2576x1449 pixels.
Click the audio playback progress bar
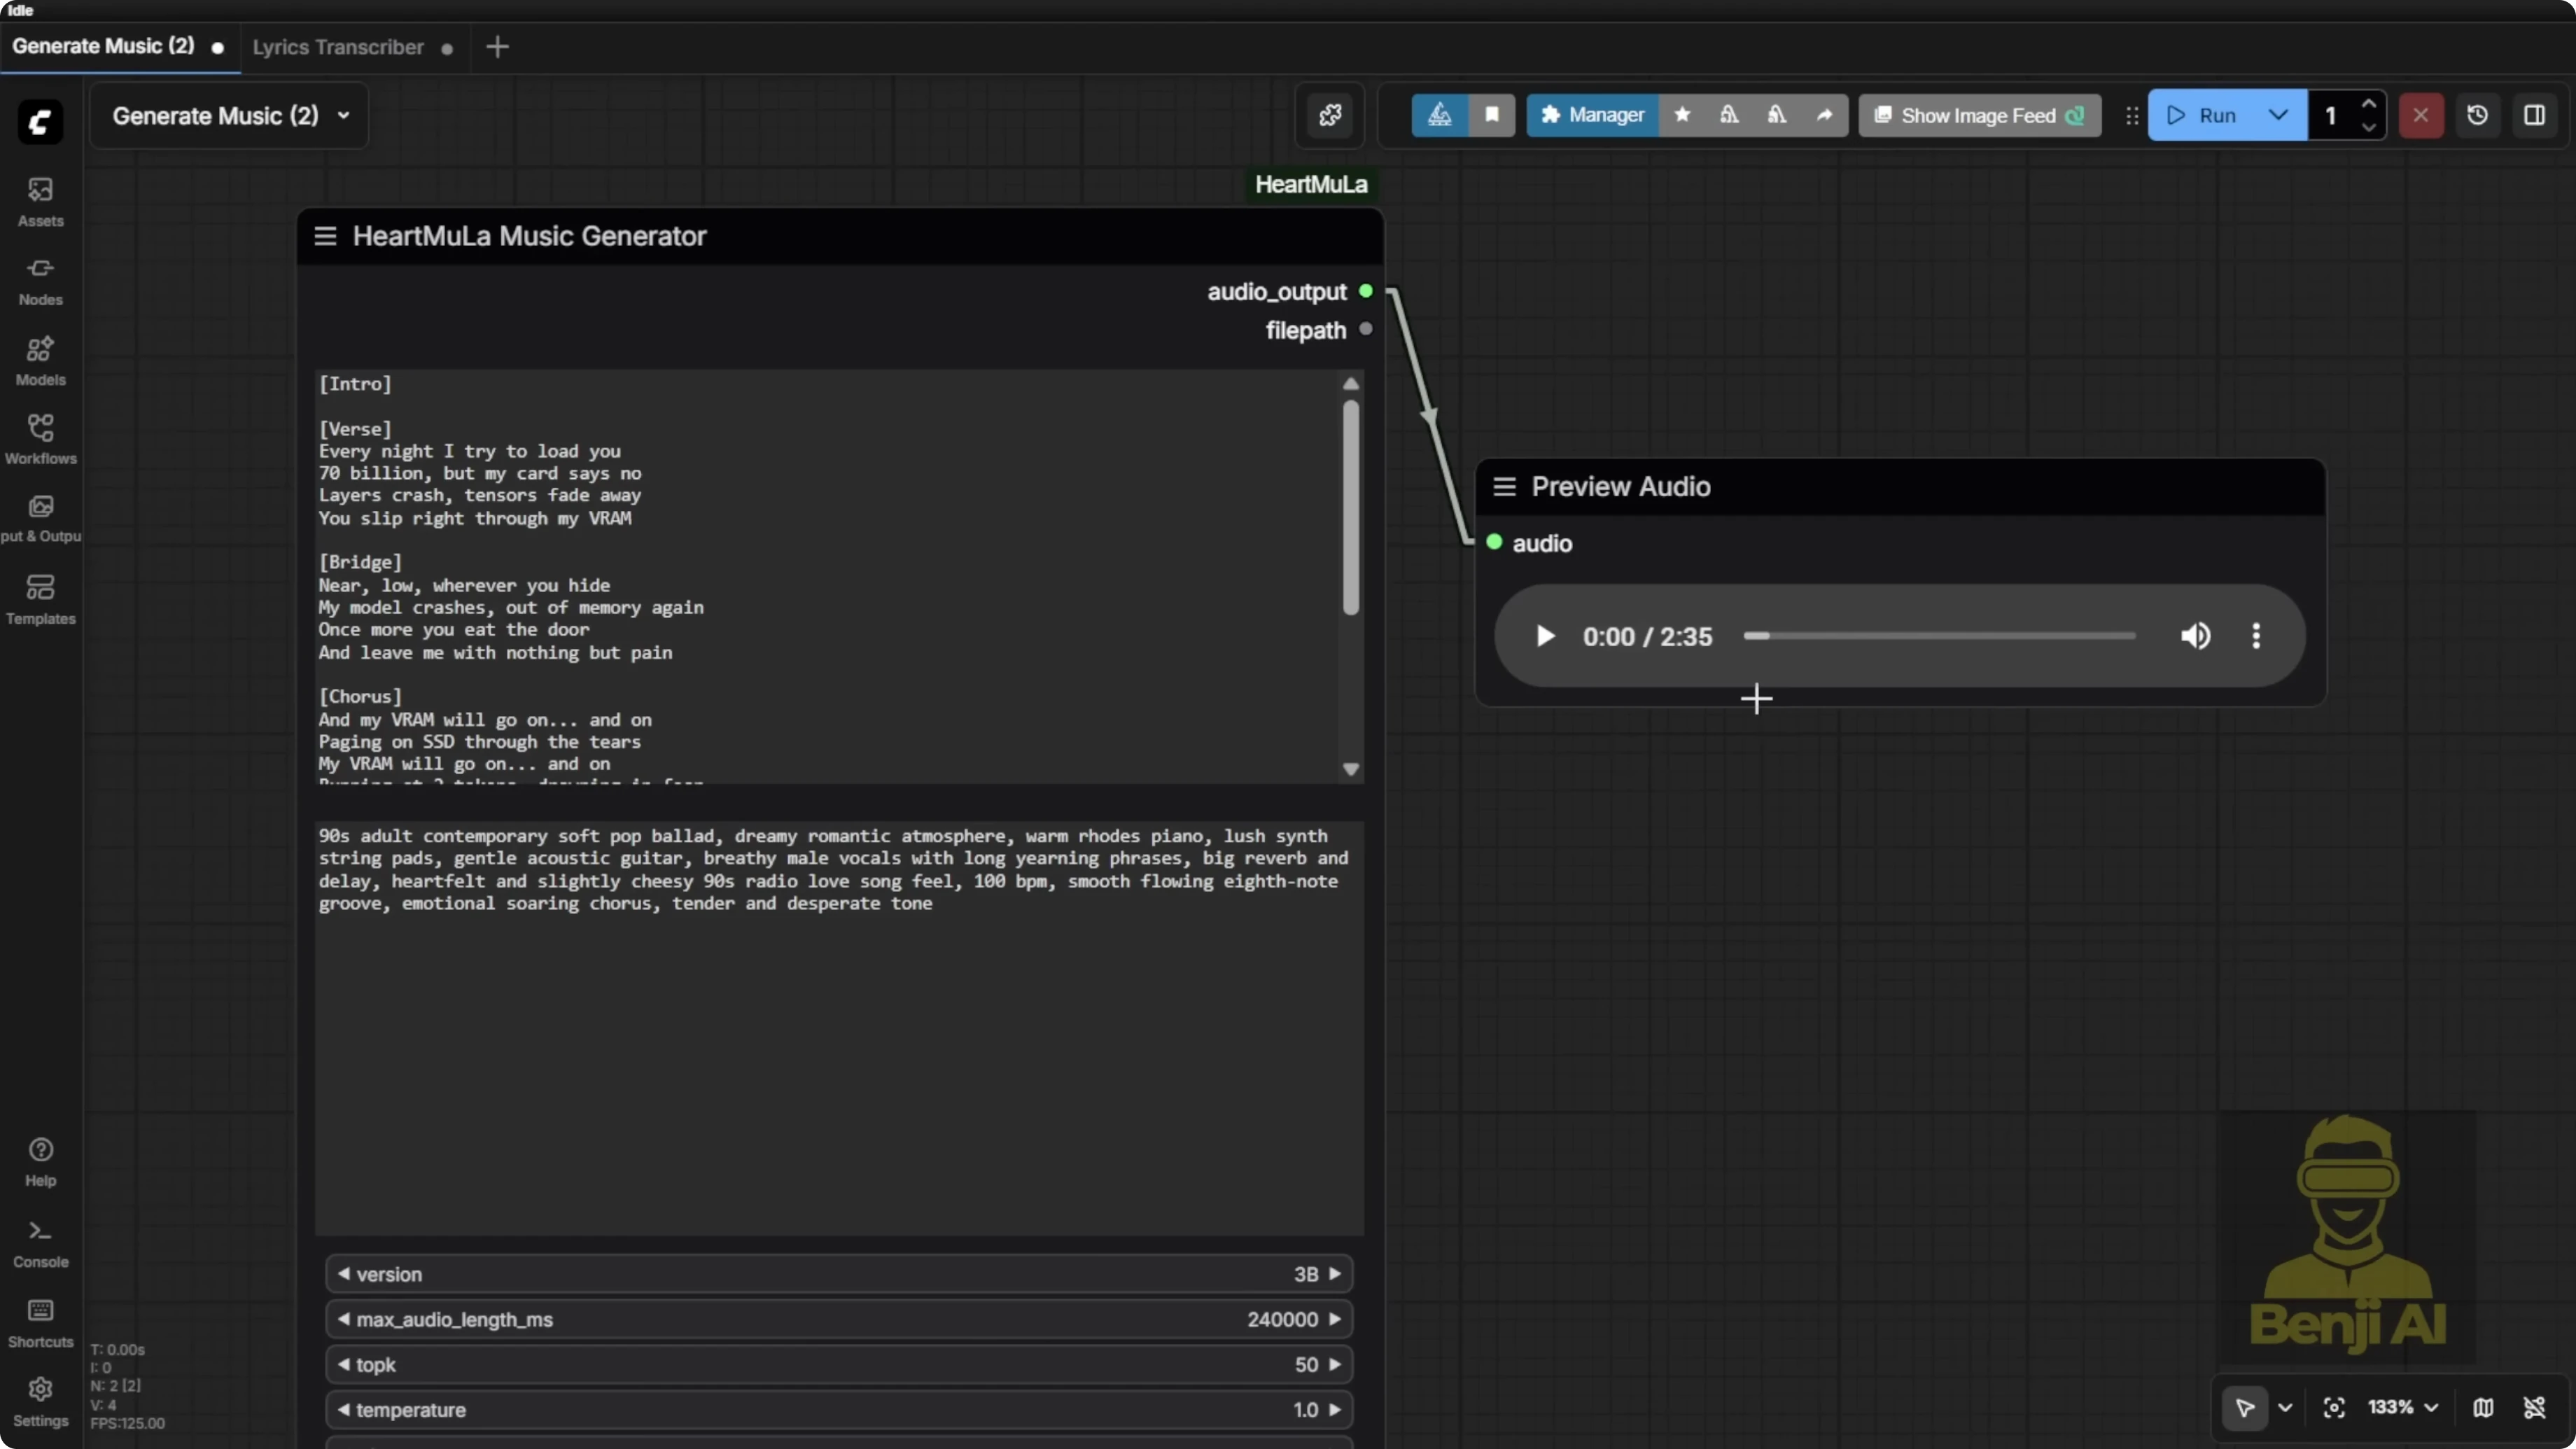(1938, 636)
